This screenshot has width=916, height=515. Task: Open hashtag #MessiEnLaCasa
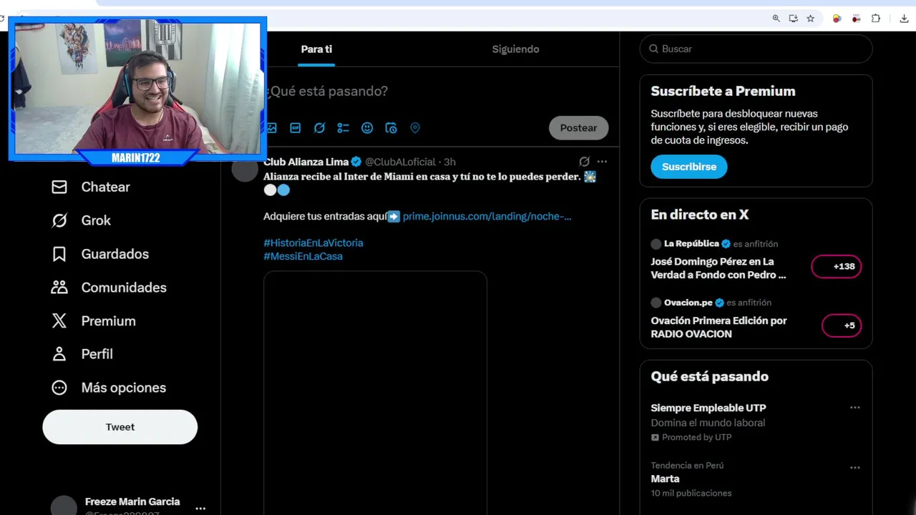[x=303, y=256]
